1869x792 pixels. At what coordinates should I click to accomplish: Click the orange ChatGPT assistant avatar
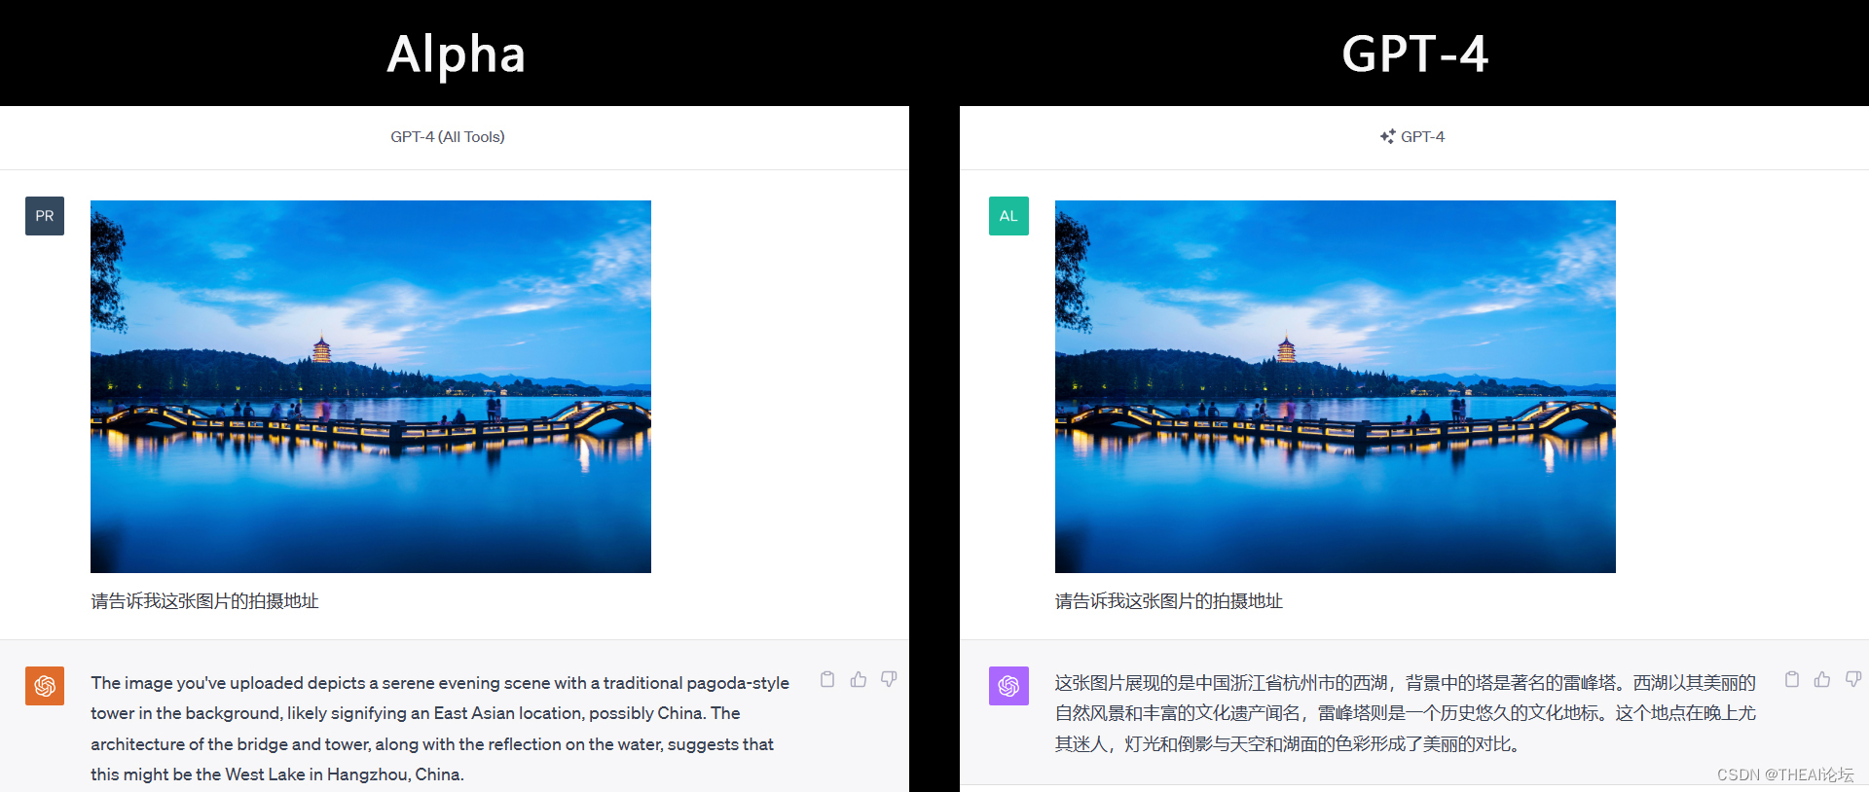coord(45,686)
